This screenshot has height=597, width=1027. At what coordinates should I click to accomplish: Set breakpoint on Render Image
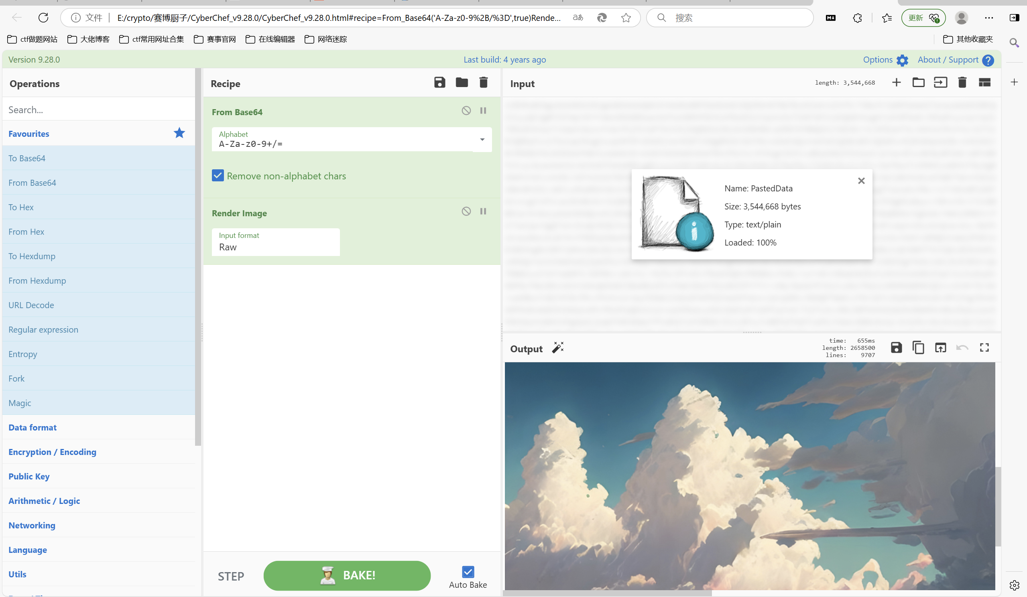483,211
